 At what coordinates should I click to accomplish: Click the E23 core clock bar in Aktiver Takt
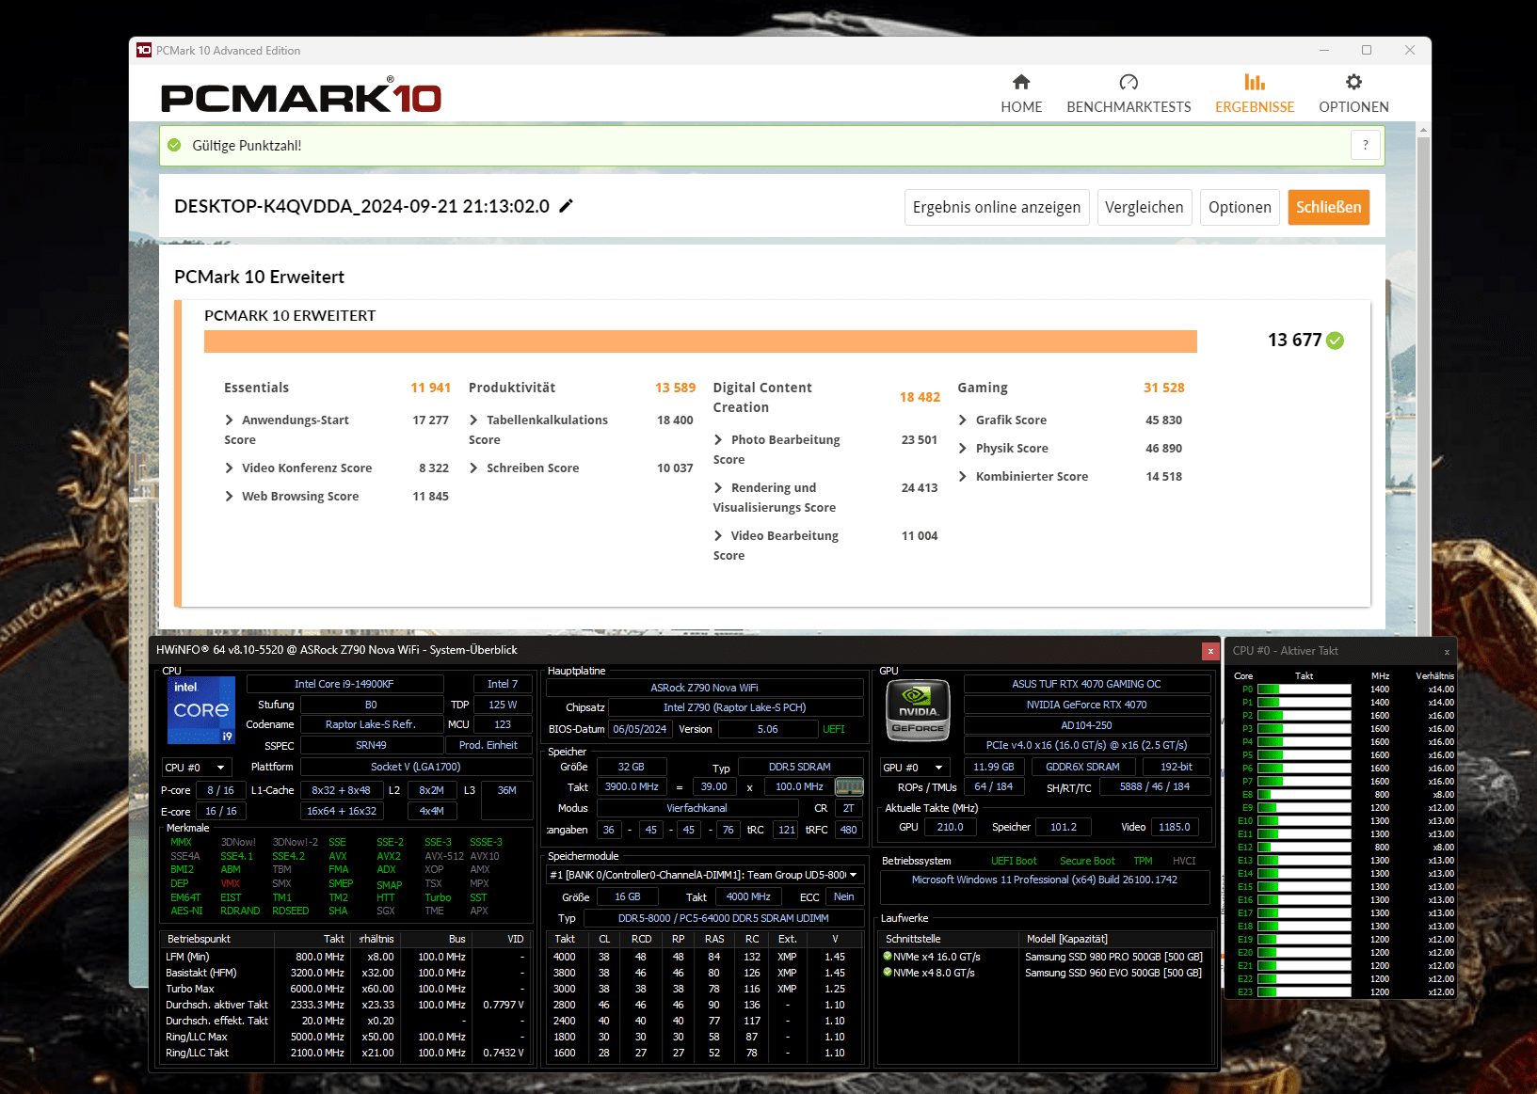[1304, 992]
